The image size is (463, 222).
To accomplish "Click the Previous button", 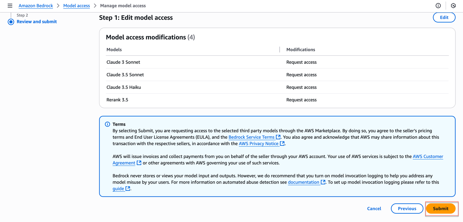I will tap(407, 209).
